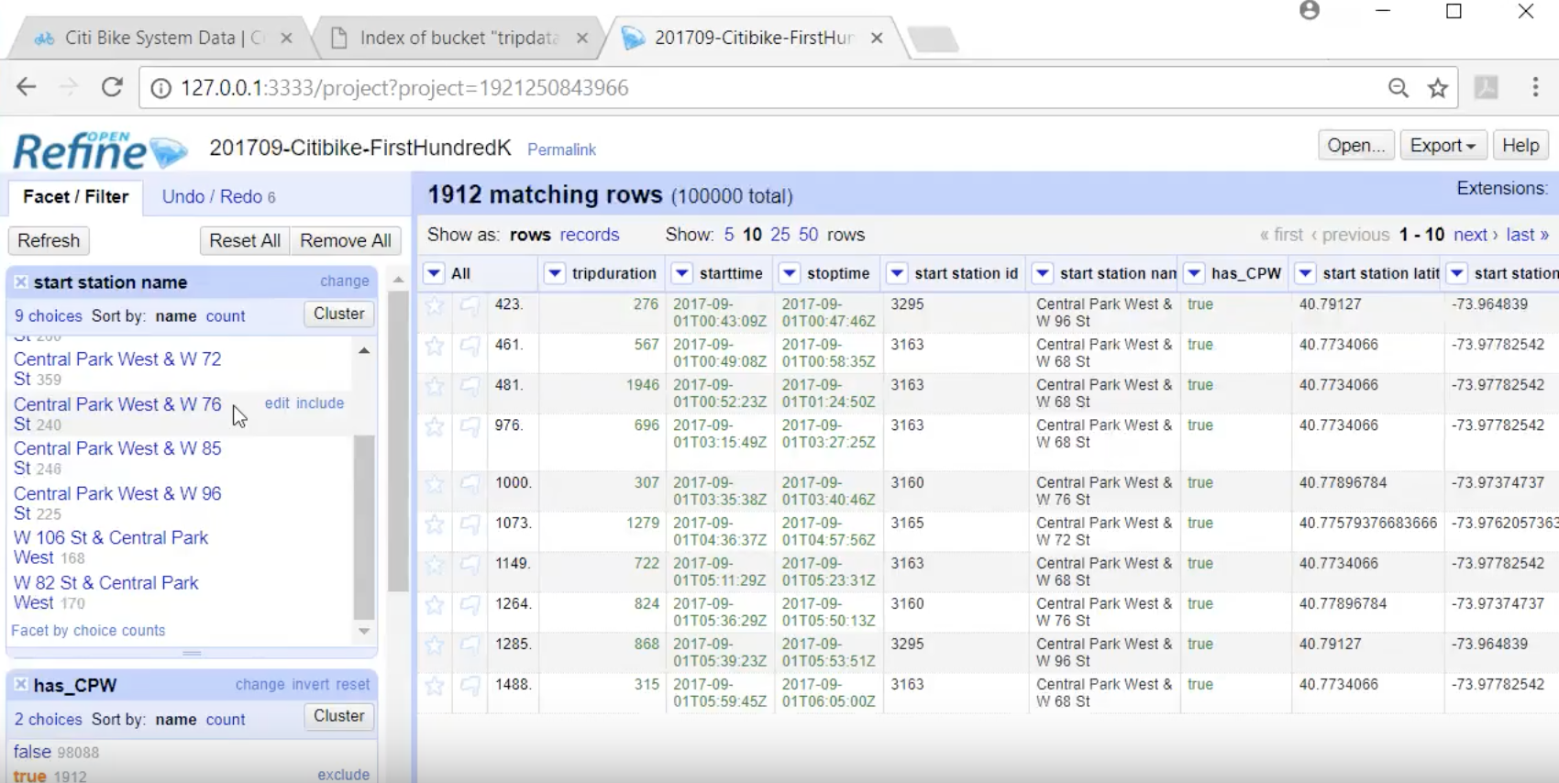Image resolution: width=1559 pixels, height=783 pixels.
Task: Flag the row numbered 1149
Action: [x=470, y=565]
